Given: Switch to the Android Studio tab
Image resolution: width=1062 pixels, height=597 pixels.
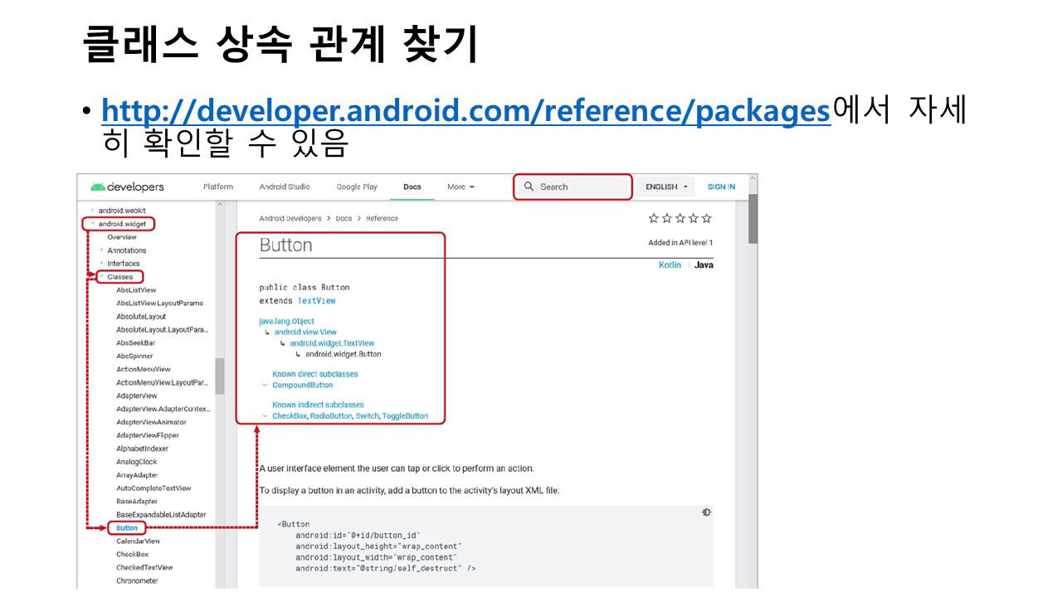Looking at the screenshot, I should coord(285,187).
